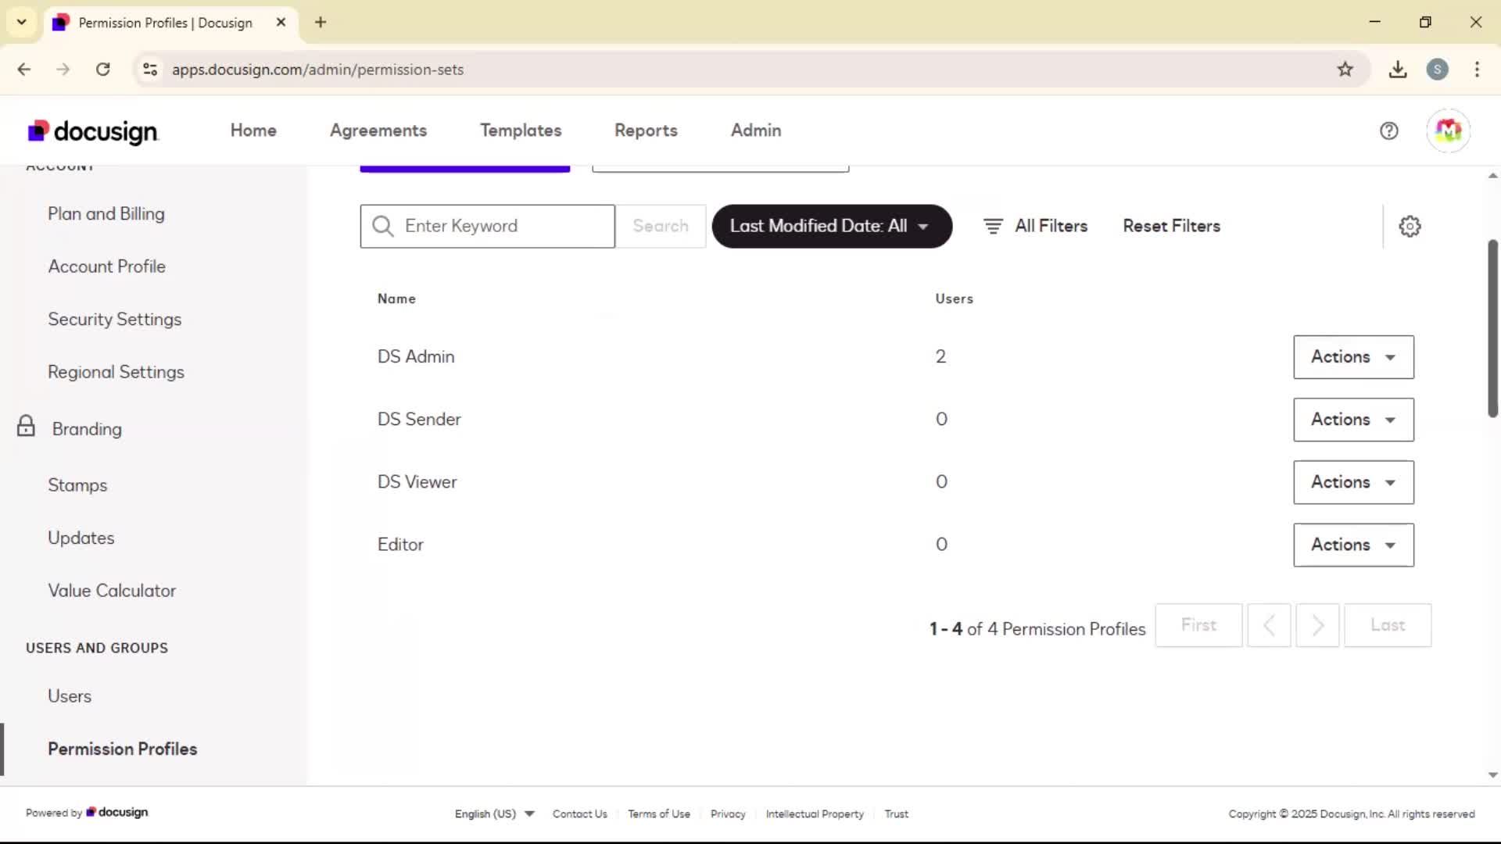
Task: Open Regional Settings in sidebar
Action: pos(116,372)
